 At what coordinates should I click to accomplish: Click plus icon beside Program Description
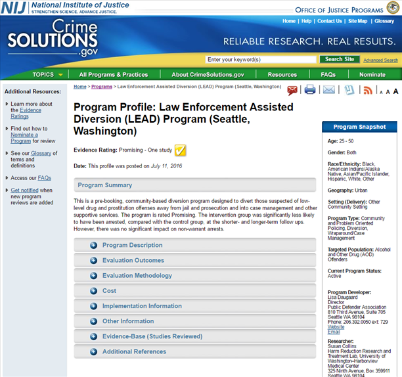coord(93,245)
